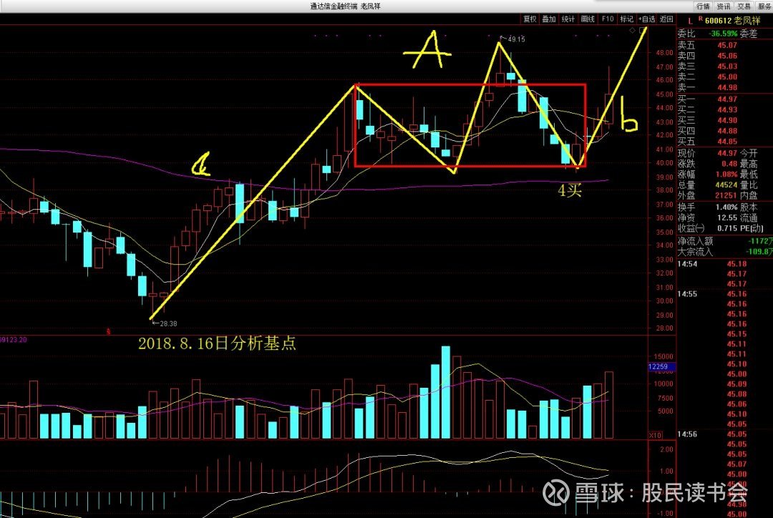
Task: Click the 涨跌 value 0.48
Action: [x=729, y=164]
